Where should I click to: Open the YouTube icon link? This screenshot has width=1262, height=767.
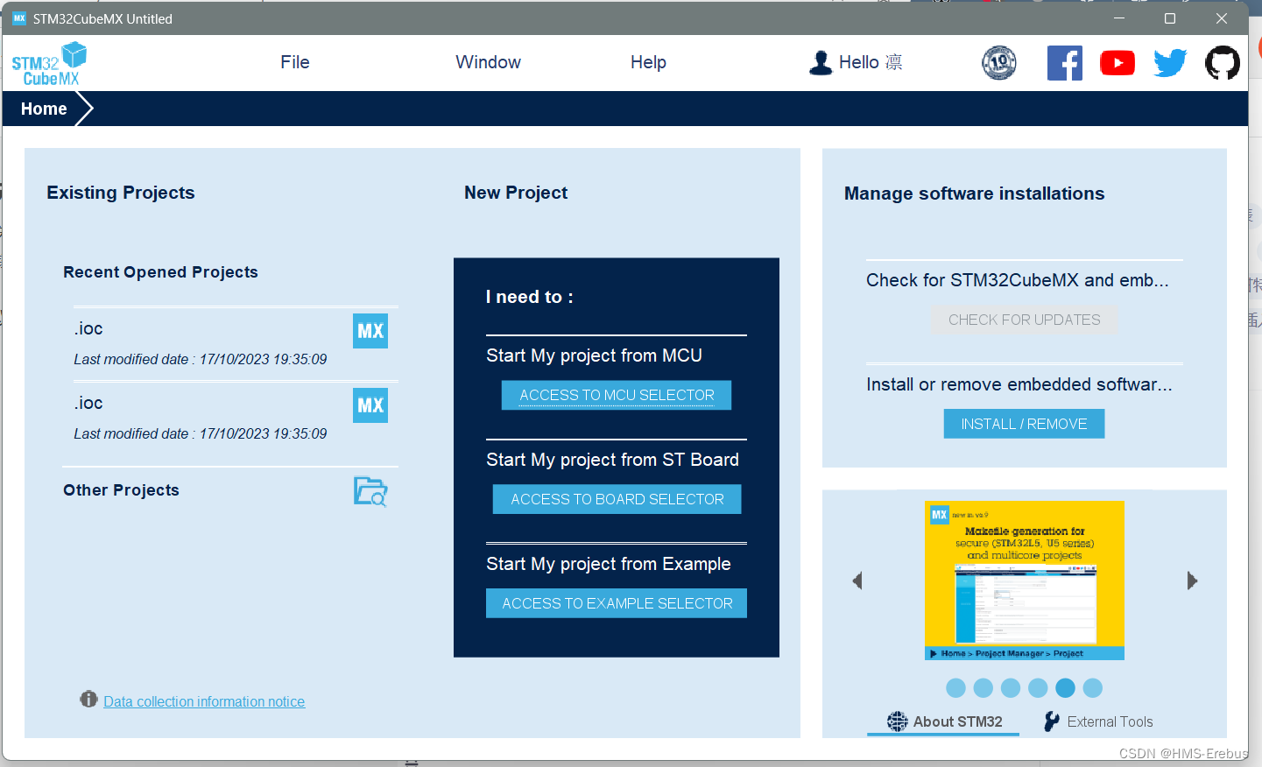(x=1117, y=63)
